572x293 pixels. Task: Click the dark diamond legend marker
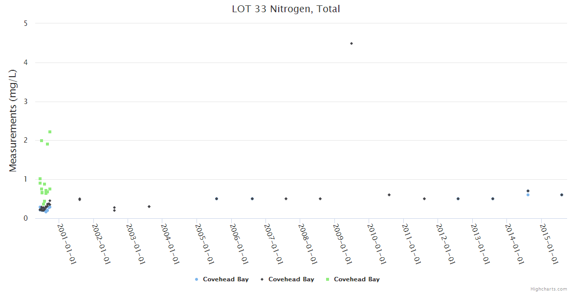click(262, 279)
